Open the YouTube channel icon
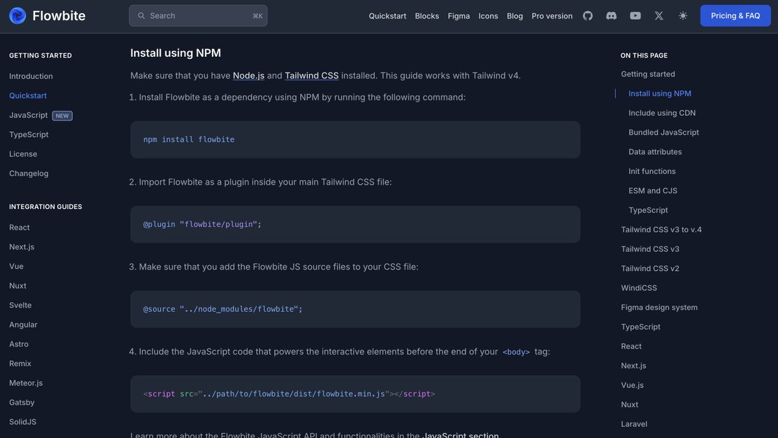 635,16
